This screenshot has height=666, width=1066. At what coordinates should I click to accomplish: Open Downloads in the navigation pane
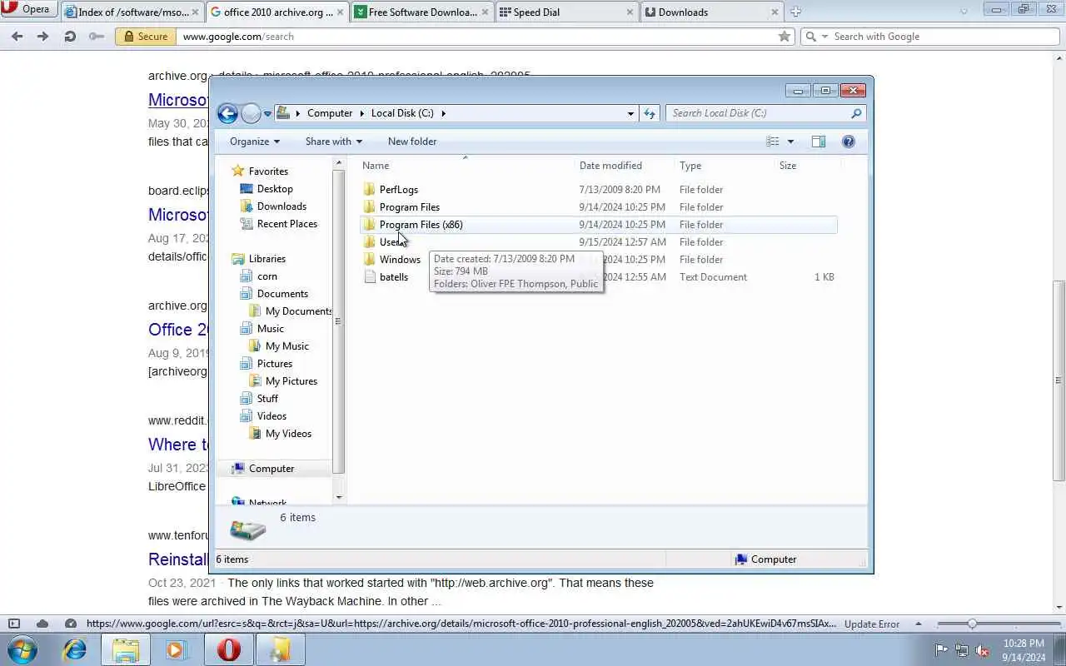[281, 206]
